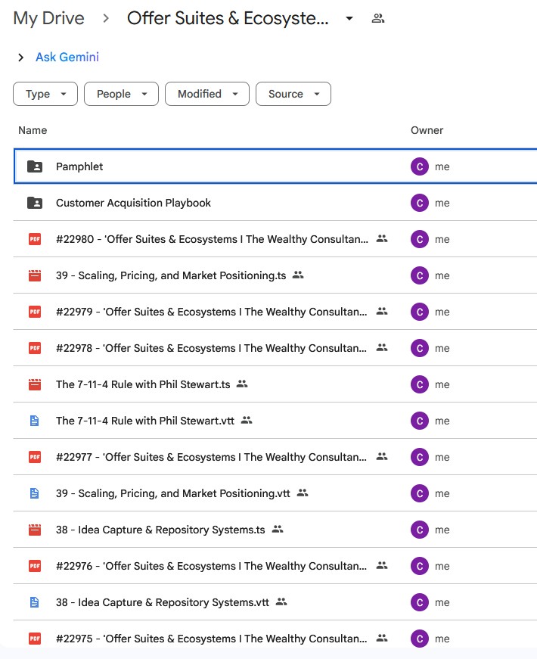Click the Owner column header

point(427,130)
